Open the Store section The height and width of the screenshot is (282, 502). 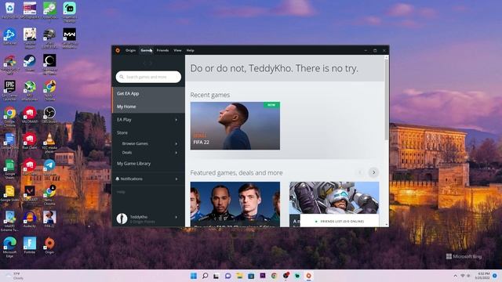point(122,132)
